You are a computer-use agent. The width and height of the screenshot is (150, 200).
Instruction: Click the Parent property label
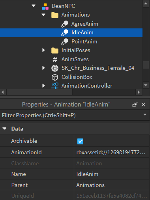coord(20,185)
